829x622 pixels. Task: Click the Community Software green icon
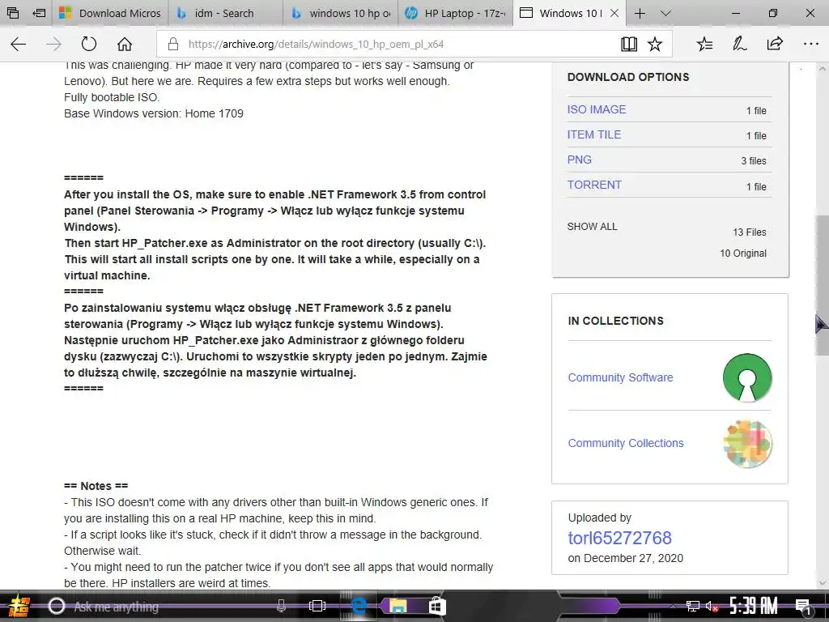click(x=747, y=377)
